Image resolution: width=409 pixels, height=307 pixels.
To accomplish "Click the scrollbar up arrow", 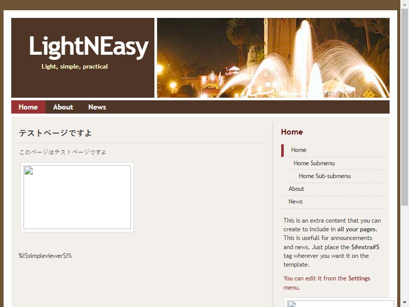I will point(404,4).
